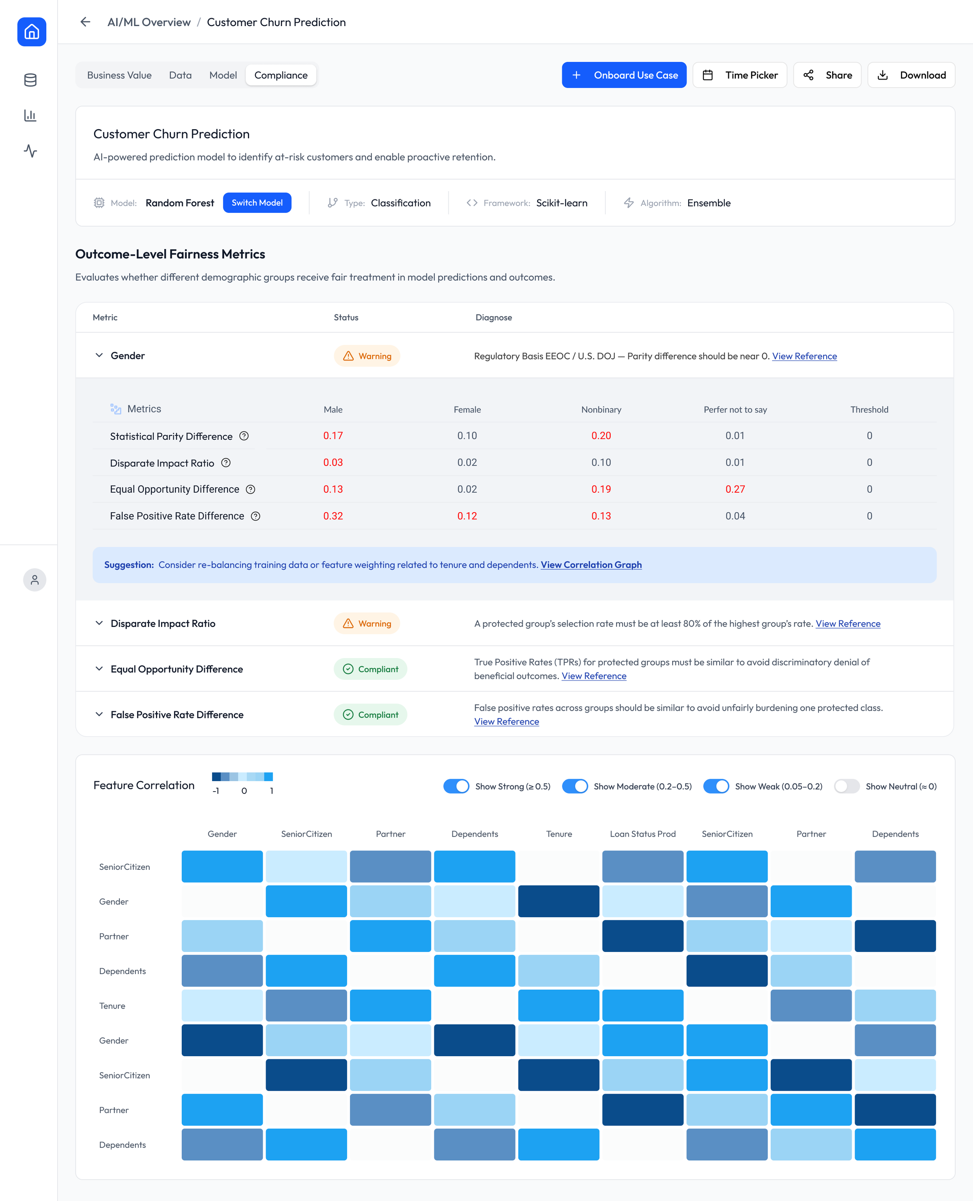This screenshot has width=973, height=1201.
Task: Expand the Disparate Impact Ratio row
Action: click(x=99, y=623)
